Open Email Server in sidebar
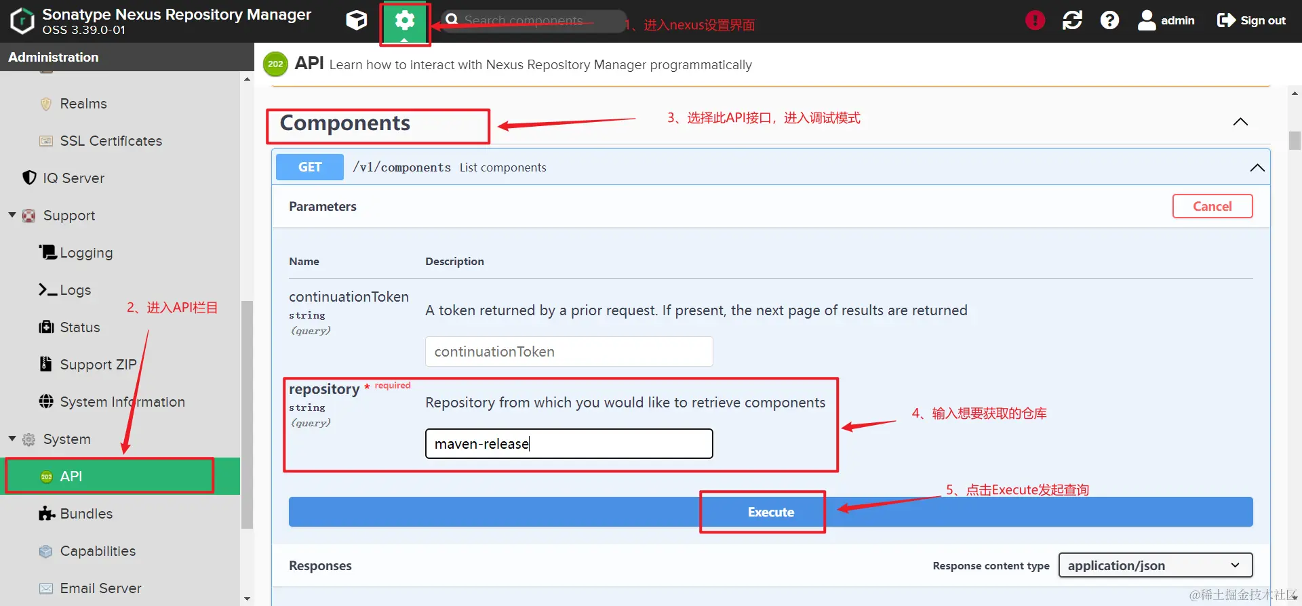Viewport: 1302px width, 606px height. point(101,588)
